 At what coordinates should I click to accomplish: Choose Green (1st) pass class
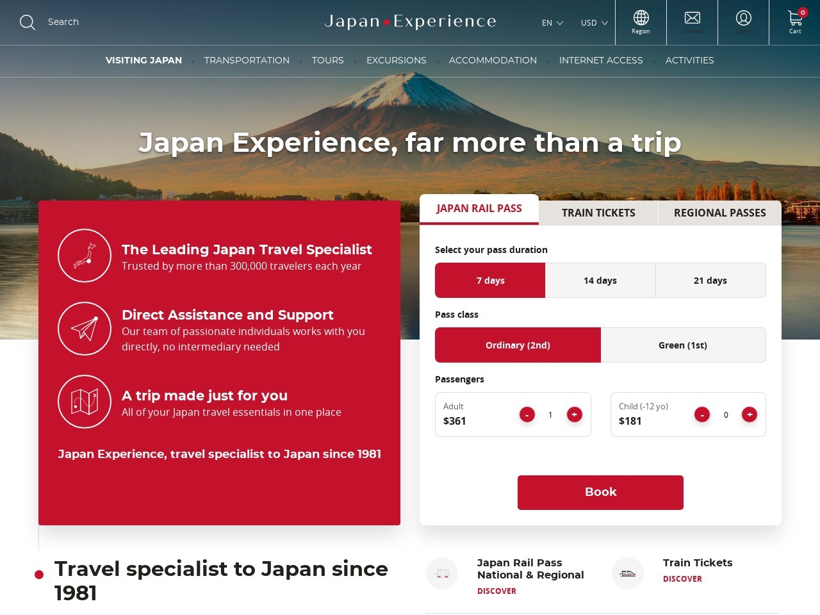tap(683, 345)
